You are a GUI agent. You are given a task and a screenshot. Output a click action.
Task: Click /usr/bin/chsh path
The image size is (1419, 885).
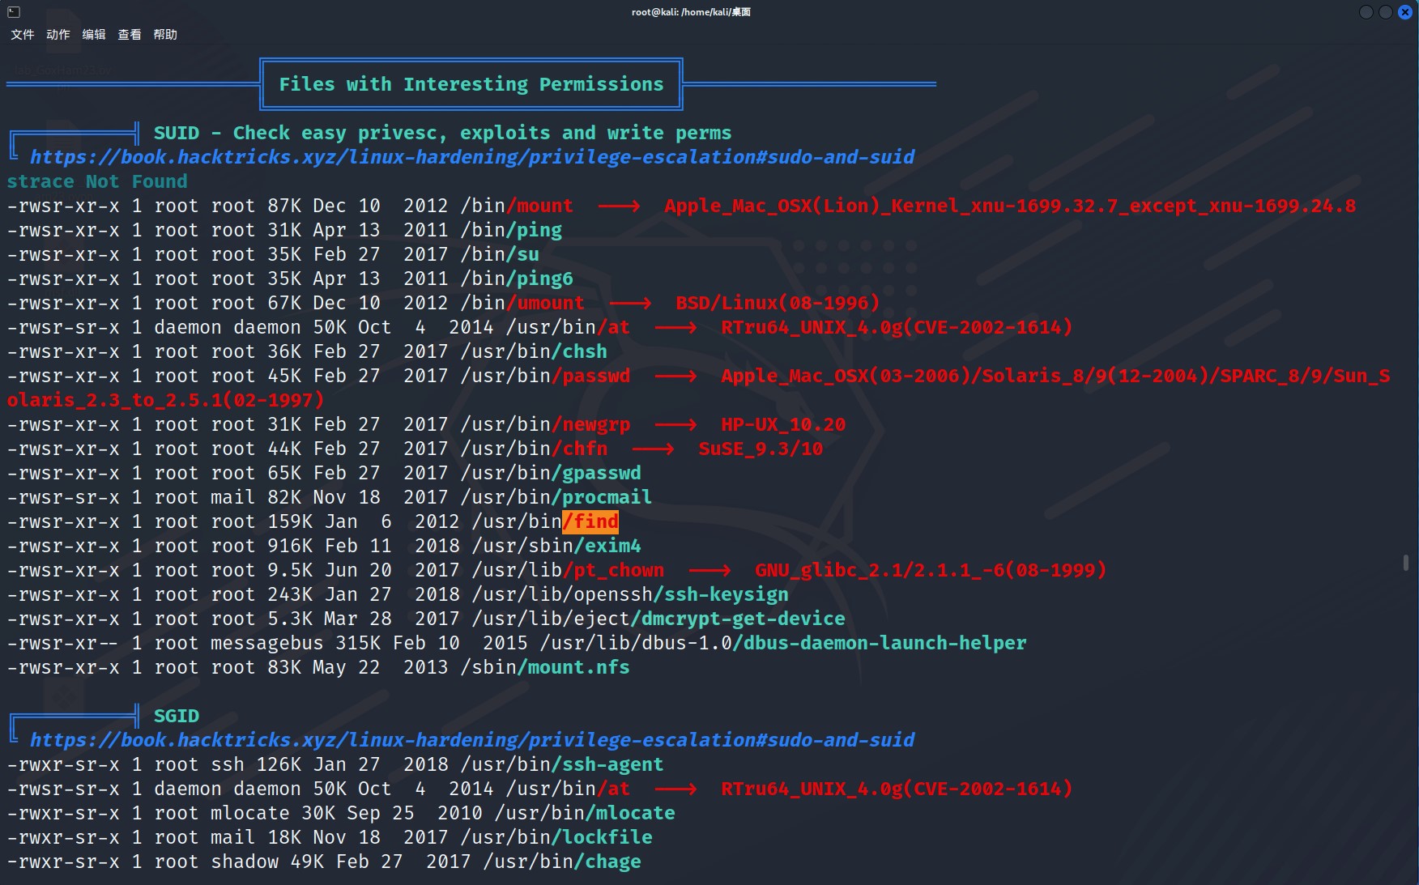(x=534, y=351)
